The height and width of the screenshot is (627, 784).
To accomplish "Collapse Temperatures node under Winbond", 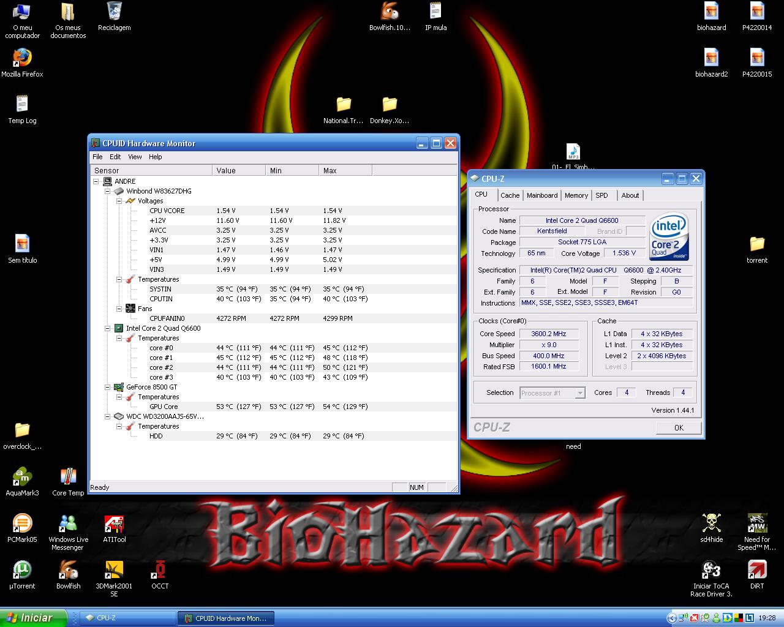I will pos(119,279).
